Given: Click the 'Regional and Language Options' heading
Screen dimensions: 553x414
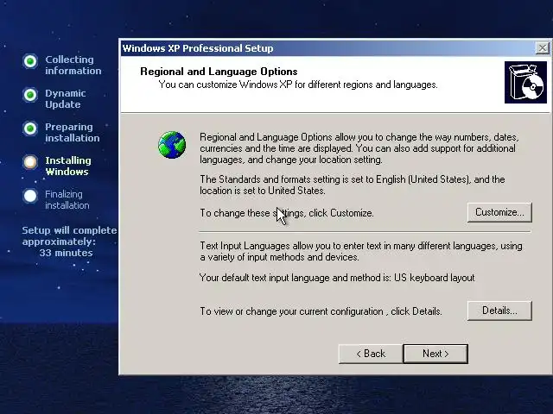Looking at the screenshot, I should click(x=219, y=72).
